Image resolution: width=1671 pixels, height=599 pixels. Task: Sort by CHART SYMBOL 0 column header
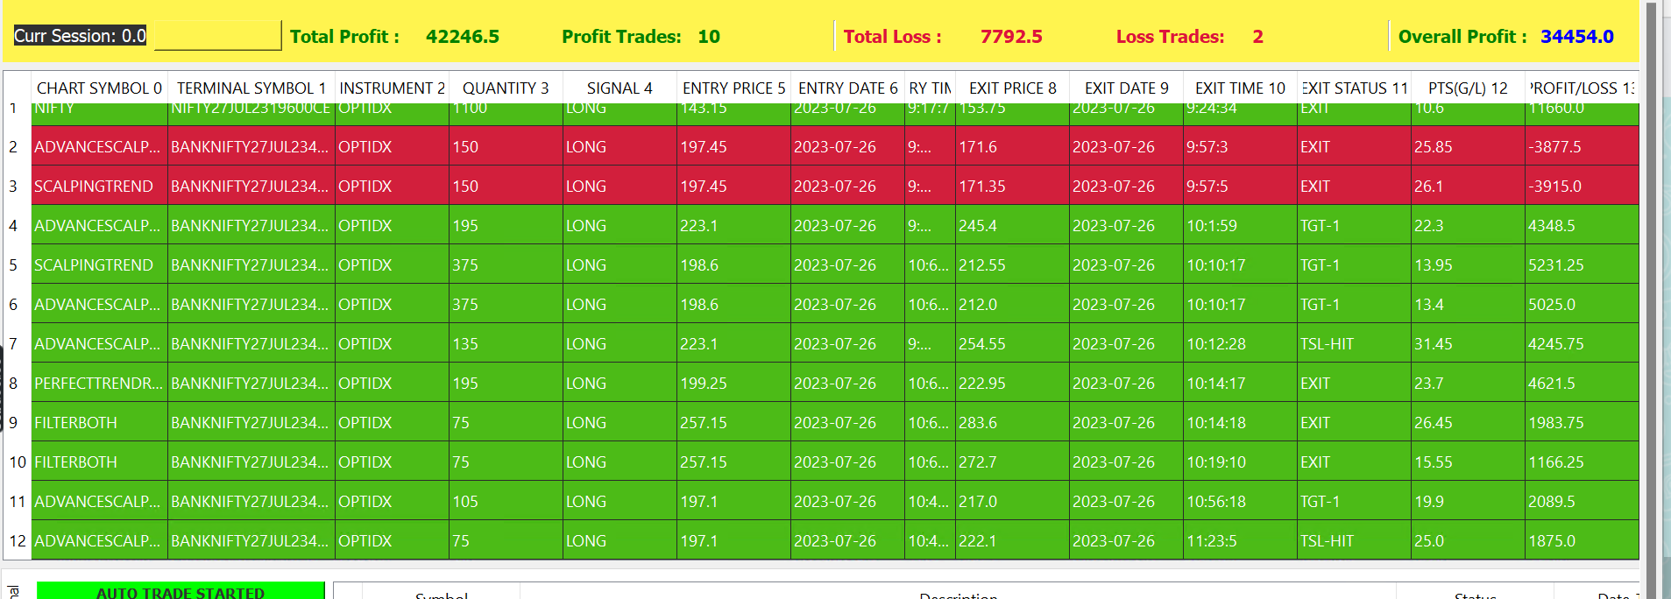pos(99,88)
